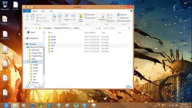Viewport: 192px width, 108px height.
Task: Click the Copy ribbon icon
Action: click(x=27, y=17)
